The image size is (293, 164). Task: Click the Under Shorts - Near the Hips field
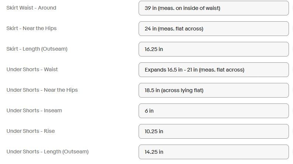(214, 90)
